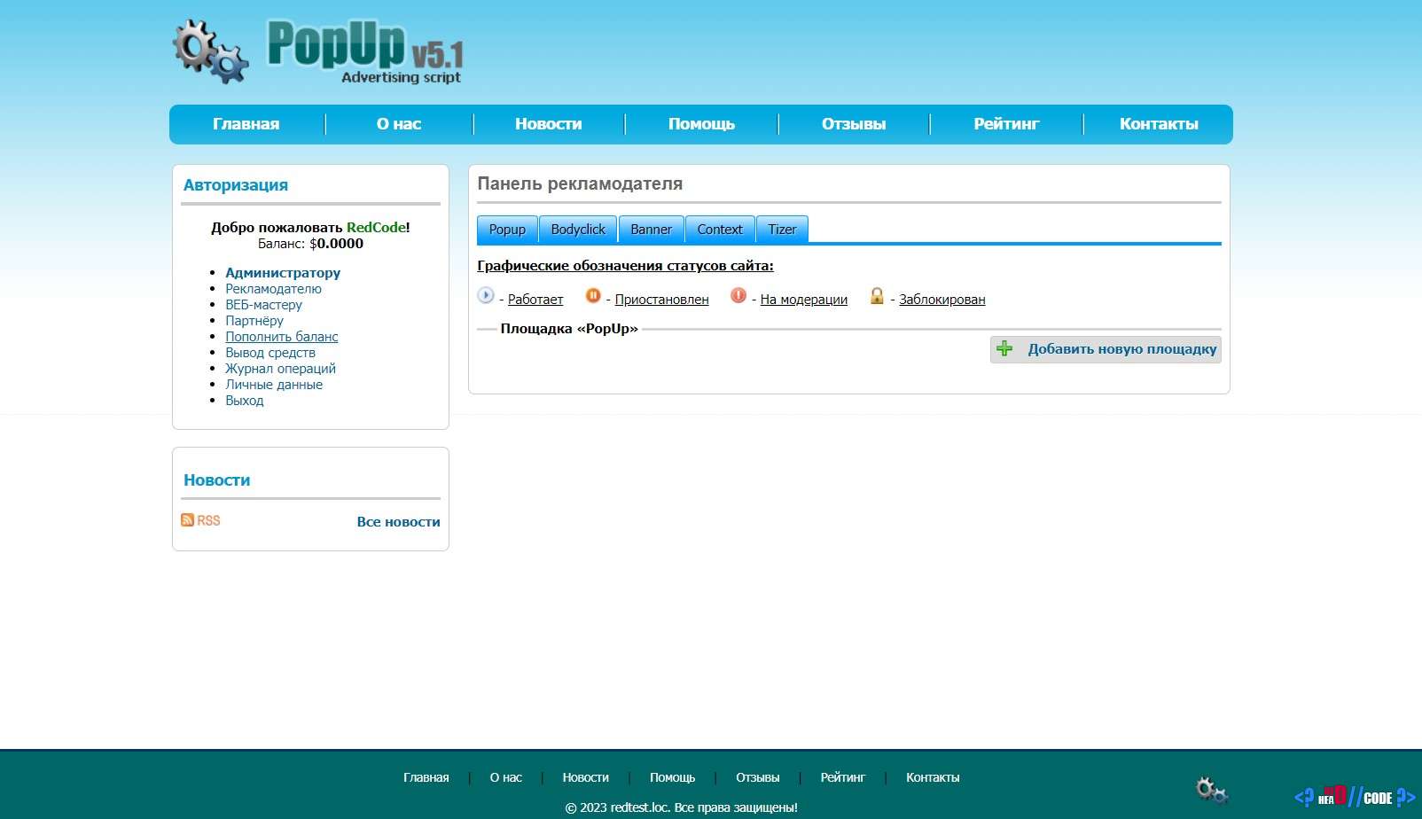The width and height of the screenshot is (1422, 819).
Task: Click the 'Панель рекламодателя' heading
Action: (x=580, y=183)
